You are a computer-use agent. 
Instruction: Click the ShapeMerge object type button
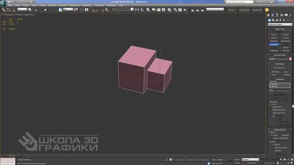point(286,41)
